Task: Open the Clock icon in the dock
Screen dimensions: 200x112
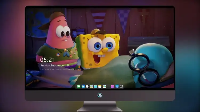Action: [x=87, y=86]
